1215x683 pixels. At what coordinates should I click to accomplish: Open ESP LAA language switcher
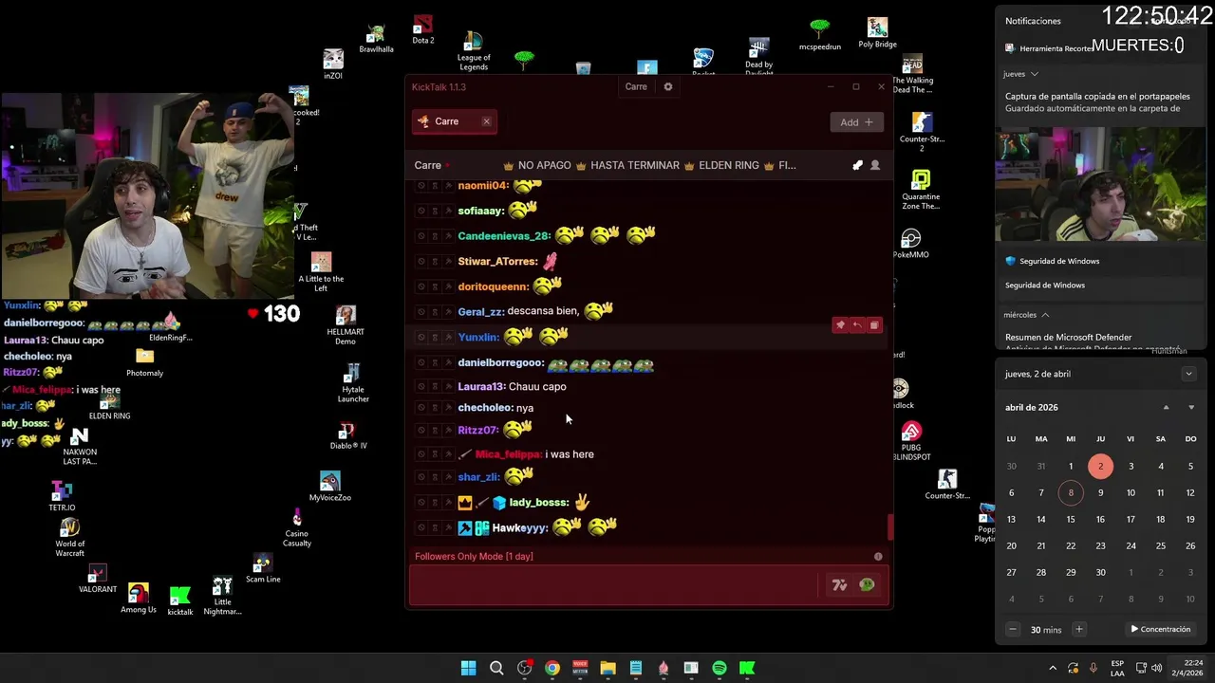click(x=1117, y=668)
